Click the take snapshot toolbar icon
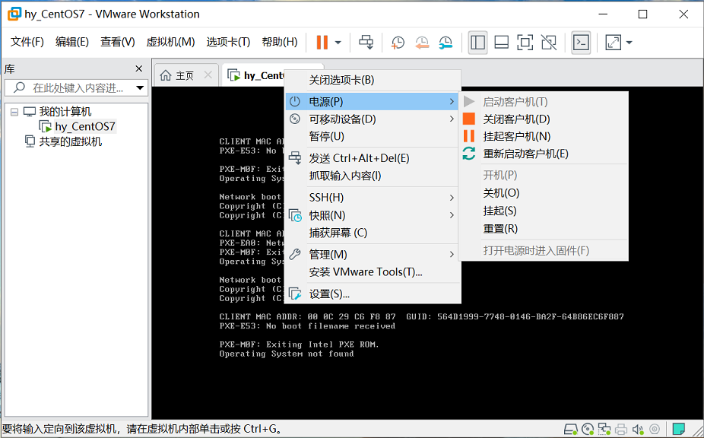This screenshot has width=704, height=438. coord(398,43)
